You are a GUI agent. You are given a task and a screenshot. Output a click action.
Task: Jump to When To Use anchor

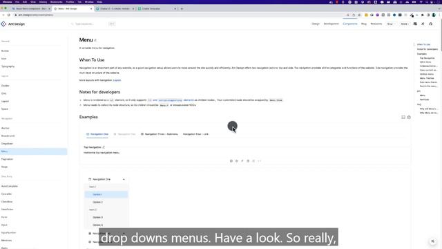(423, 44)
